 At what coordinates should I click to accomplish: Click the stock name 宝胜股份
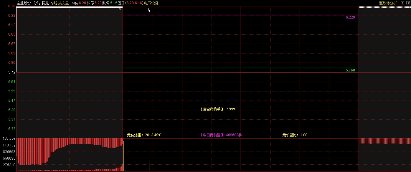click(24, 3)
